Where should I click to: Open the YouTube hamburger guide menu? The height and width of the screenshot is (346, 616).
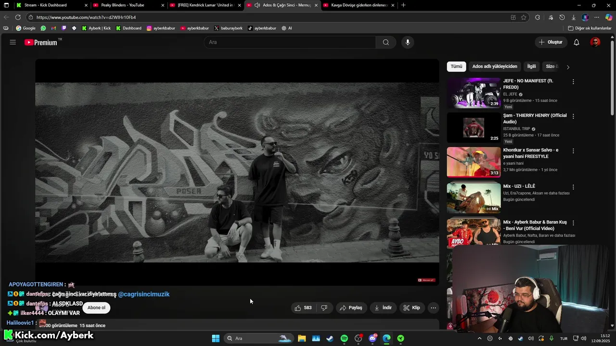pyautogui.click(x=13, y=42)
